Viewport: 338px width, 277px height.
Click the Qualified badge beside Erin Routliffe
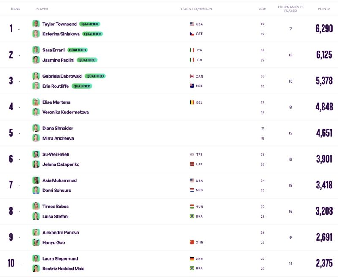(x=82, y=86)
